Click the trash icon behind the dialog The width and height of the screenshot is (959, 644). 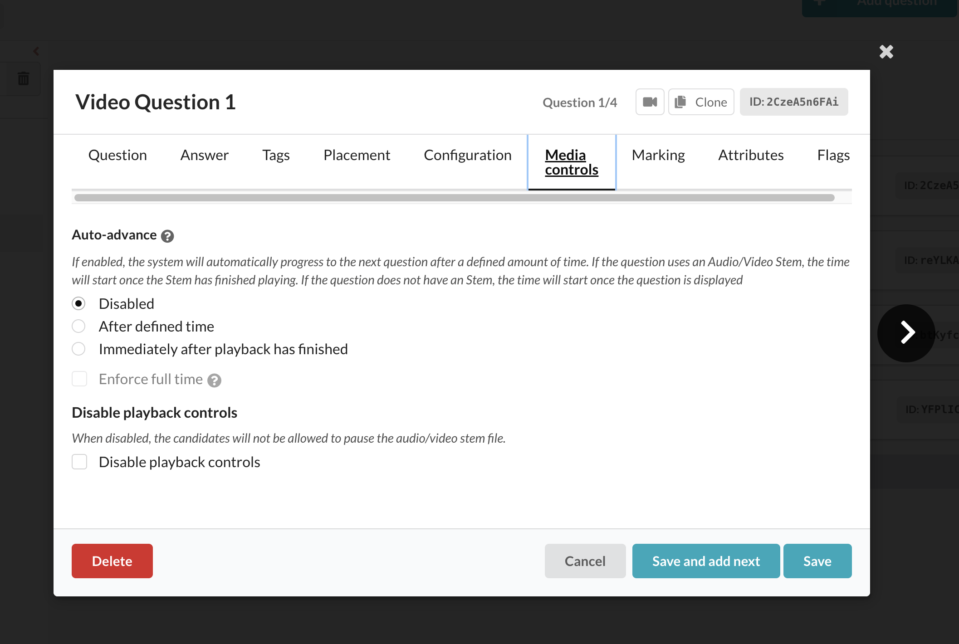23,78
